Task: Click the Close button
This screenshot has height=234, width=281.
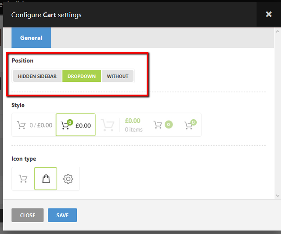Action: coord(28,215)
